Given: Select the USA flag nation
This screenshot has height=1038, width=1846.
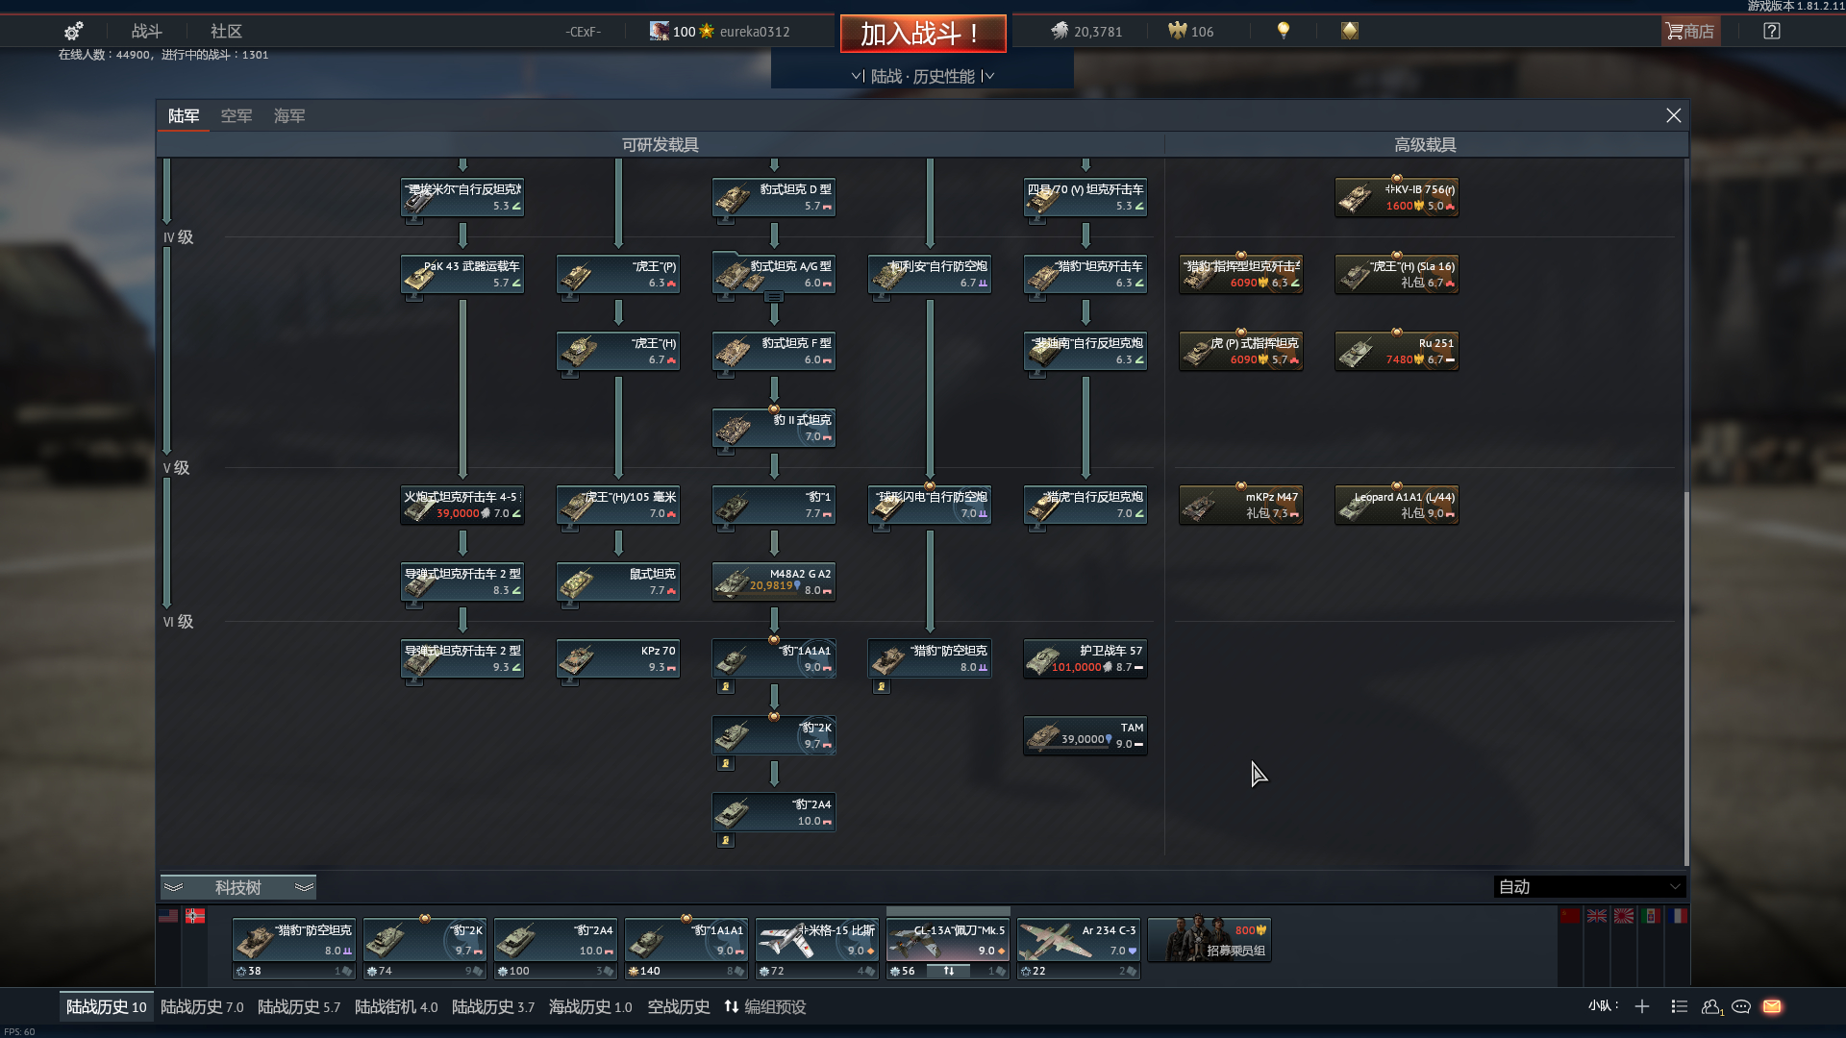Looking at the screenshot, I should (168, 916).
